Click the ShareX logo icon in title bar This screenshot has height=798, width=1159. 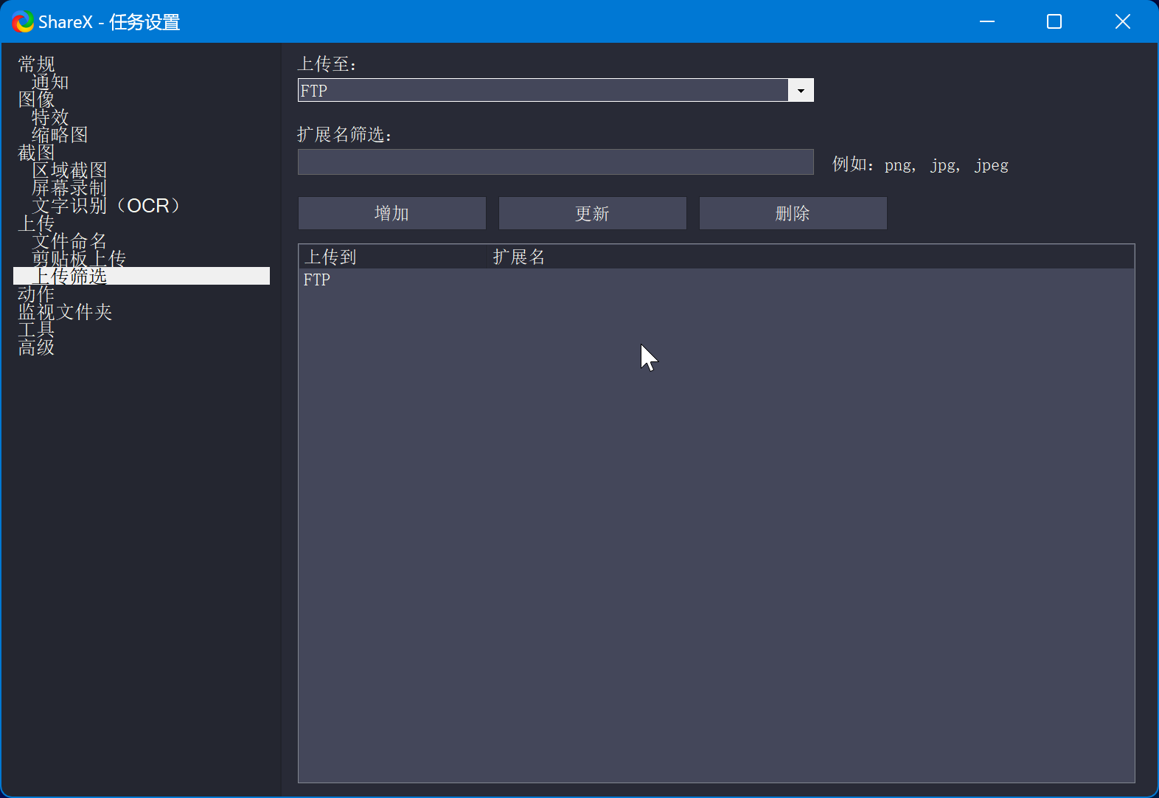click(23, 22)
